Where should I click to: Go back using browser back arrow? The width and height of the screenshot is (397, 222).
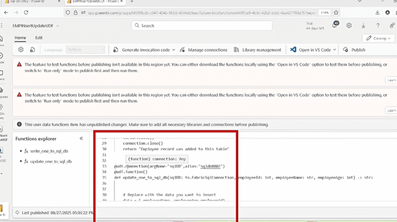[x=6, y=12]
